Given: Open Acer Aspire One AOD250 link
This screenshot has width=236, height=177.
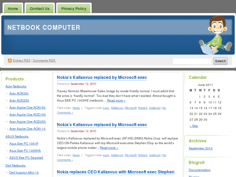Looking at the screenshot, I should tap(28, 122).
